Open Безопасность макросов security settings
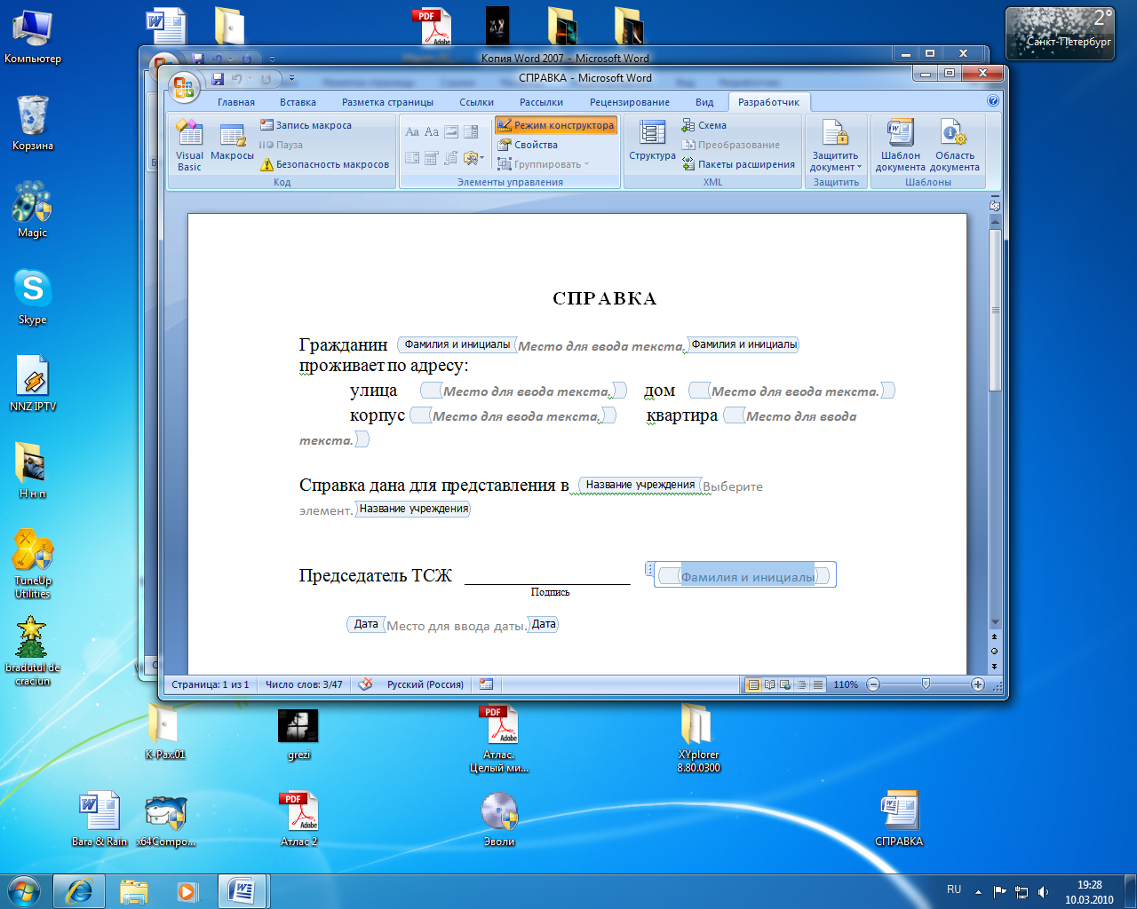 [324, 164]
